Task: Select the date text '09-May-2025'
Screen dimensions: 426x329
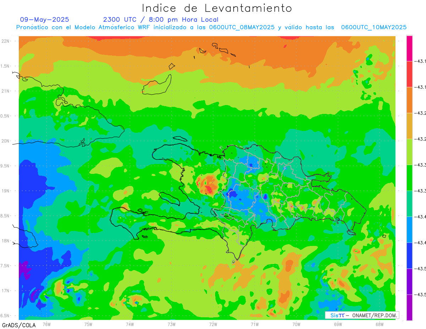Action: [x=45, y=20]
